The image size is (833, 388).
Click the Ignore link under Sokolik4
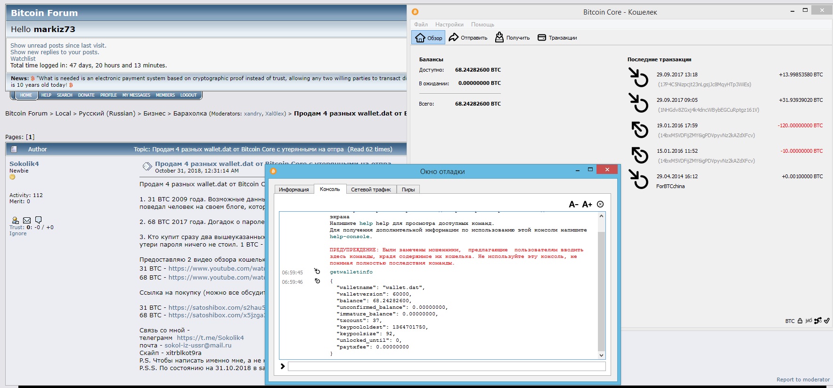pyautogui.click(x=18, y=233)
